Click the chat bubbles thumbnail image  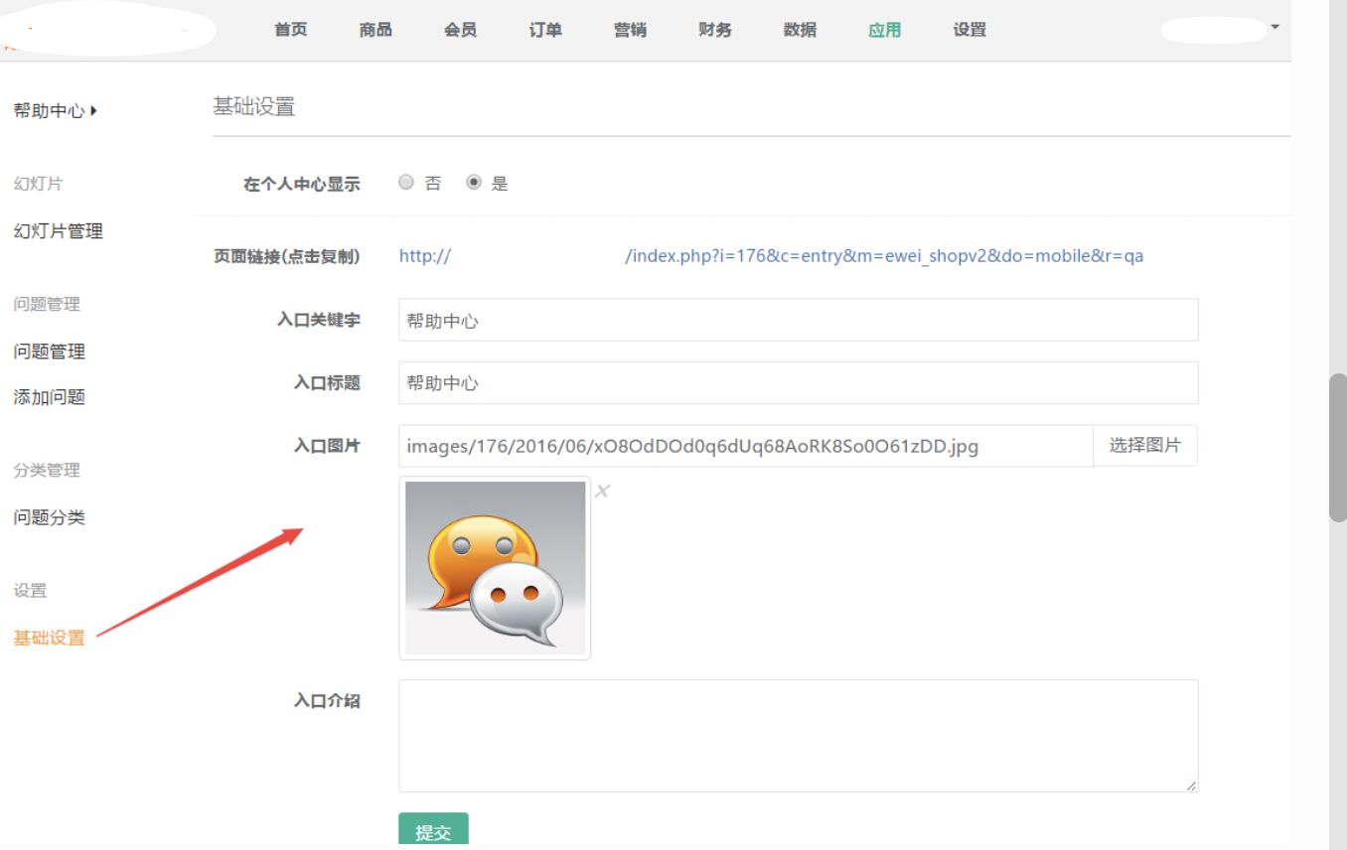tap(495, 568)
